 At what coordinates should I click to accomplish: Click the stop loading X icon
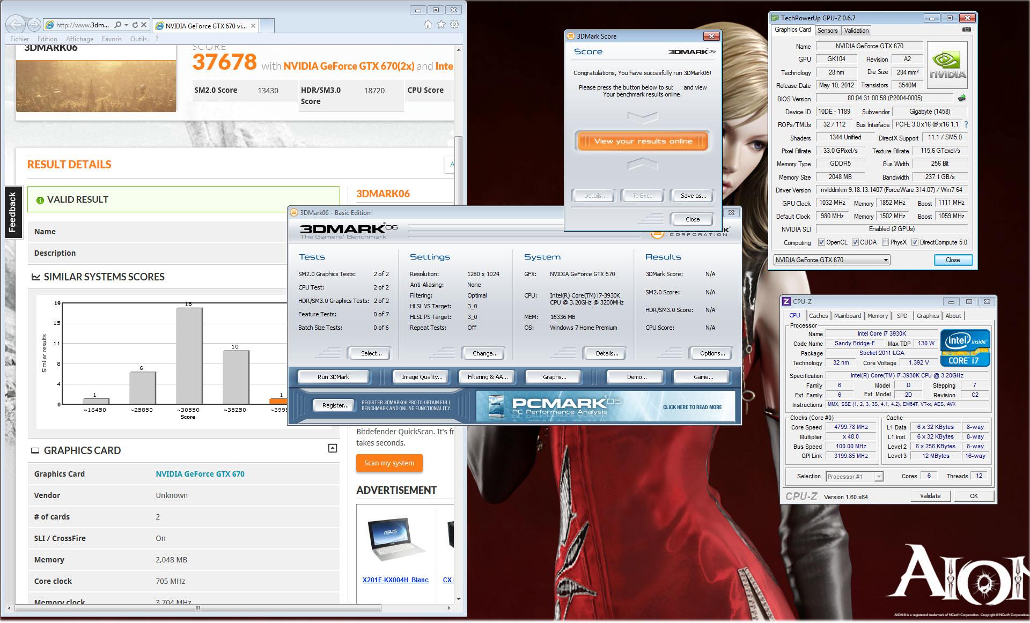click(144, 25)
